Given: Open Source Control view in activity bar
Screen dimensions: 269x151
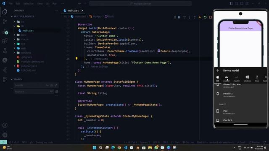Looking at the screenshot, I should [5, 21].
